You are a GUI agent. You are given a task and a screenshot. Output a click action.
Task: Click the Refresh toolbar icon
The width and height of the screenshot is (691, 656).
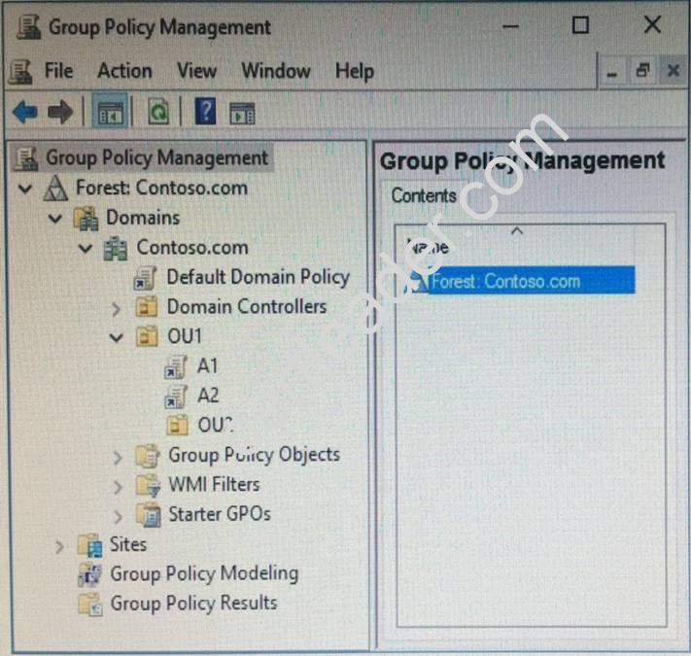click(x=157, y=111)
